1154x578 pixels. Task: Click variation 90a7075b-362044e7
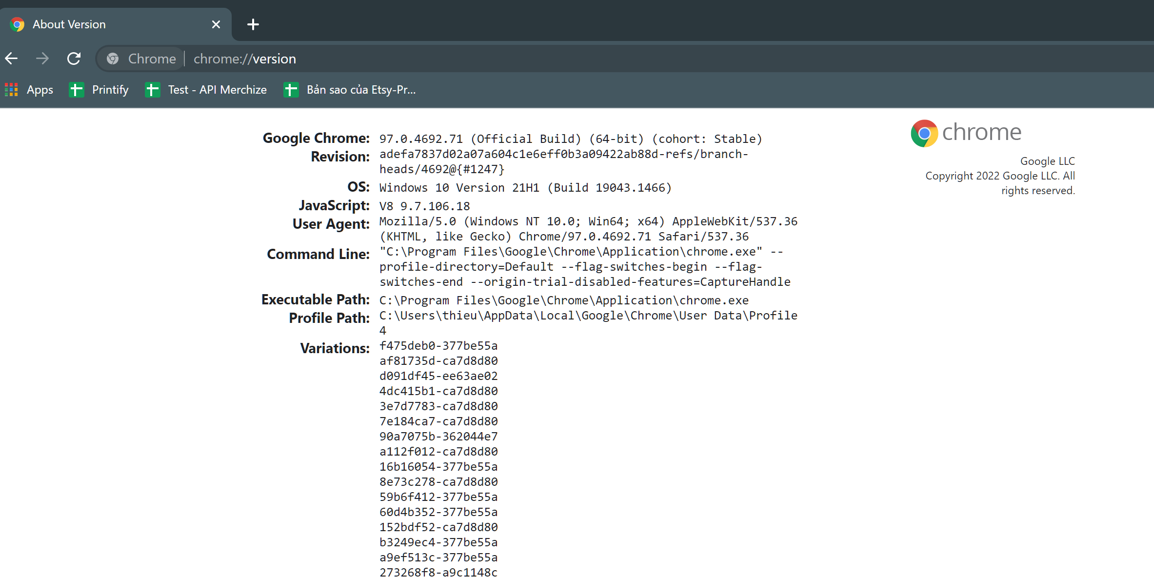(x=438, y=437)
